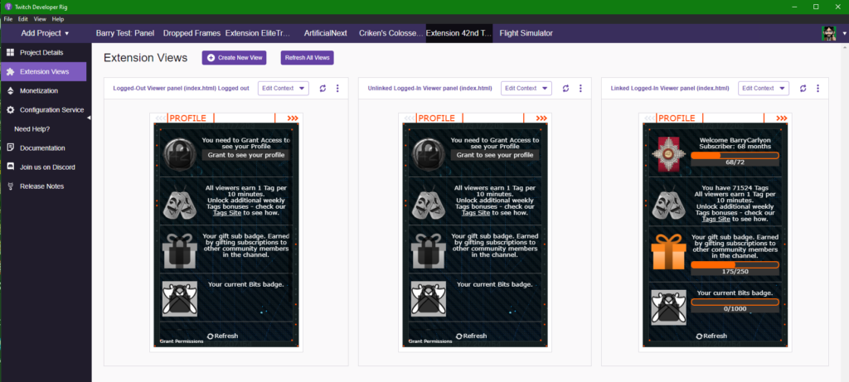Click Bits badge image in Unlinked panel

click(x=429, y=298)
